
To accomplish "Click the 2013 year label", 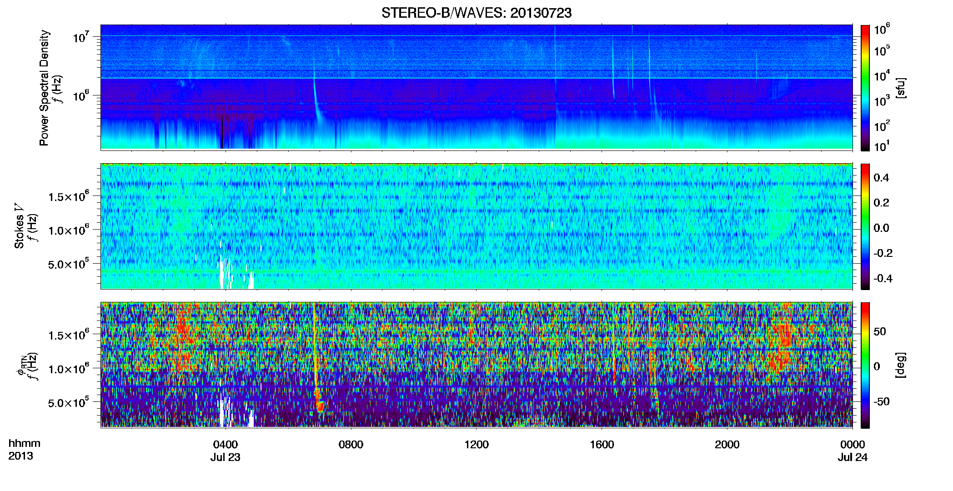I will click(x=20, y=456).
